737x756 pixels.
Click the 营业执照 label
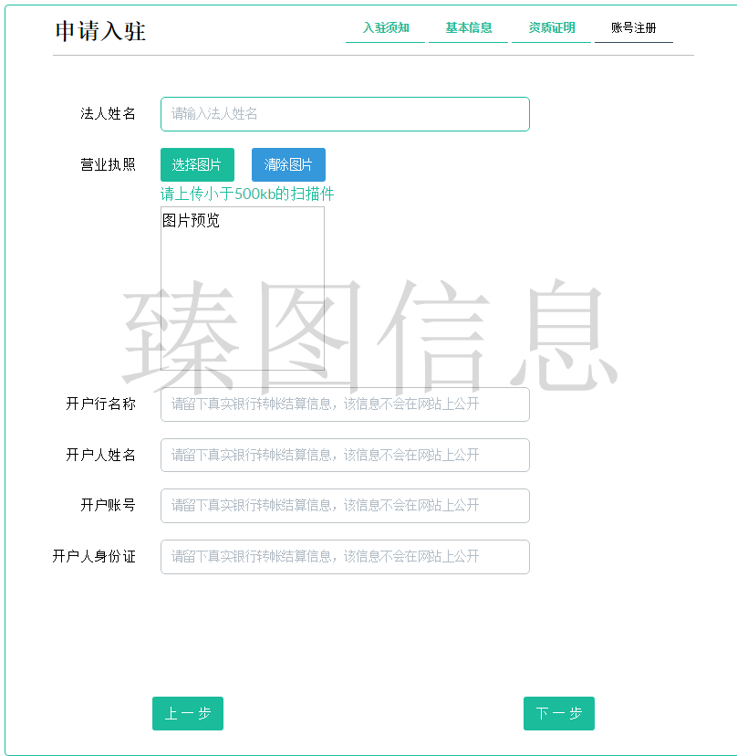pyautogui.click(x=108, y=165)
